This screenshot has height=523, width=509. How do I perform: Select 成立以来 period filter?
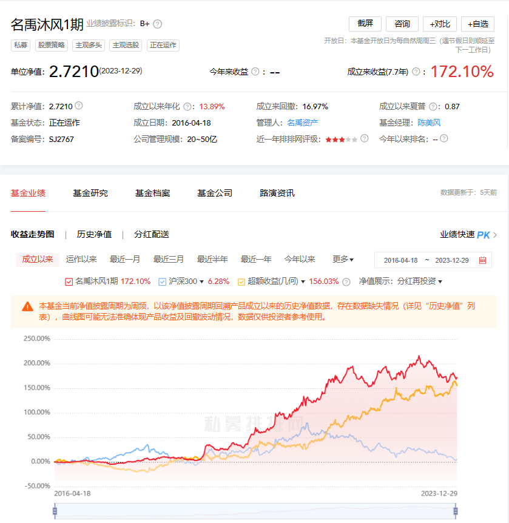(38, 260)
